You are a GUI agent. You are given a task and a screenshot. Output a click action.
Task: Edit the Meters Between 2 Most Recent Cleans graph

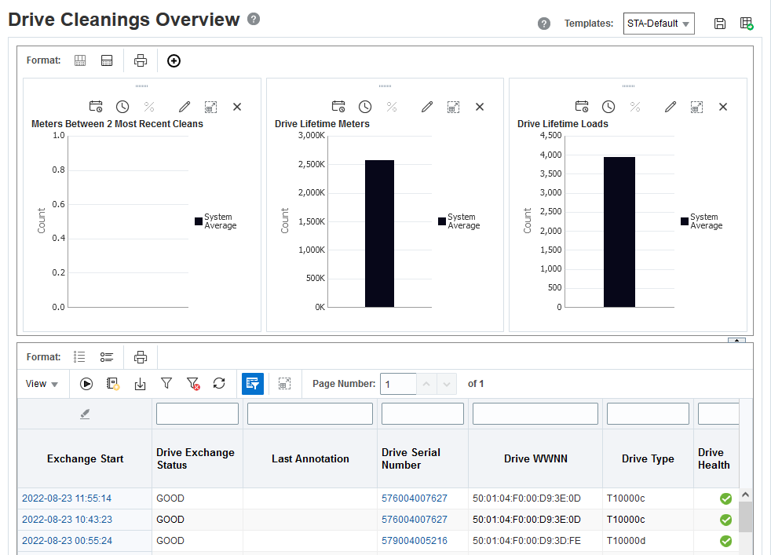click(x=185, y=107)
